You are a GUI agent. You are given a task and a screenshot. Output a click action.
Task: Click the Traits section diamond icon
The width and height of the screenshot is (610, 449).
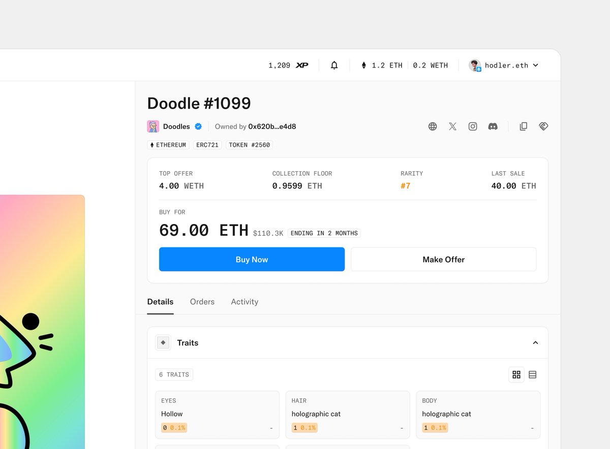(163, 343)
